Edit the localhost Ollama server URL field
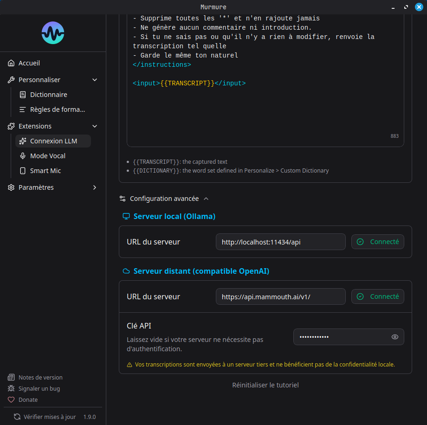Image resolution: width=427 pixels, height=425 pixels. pos(280,242)
